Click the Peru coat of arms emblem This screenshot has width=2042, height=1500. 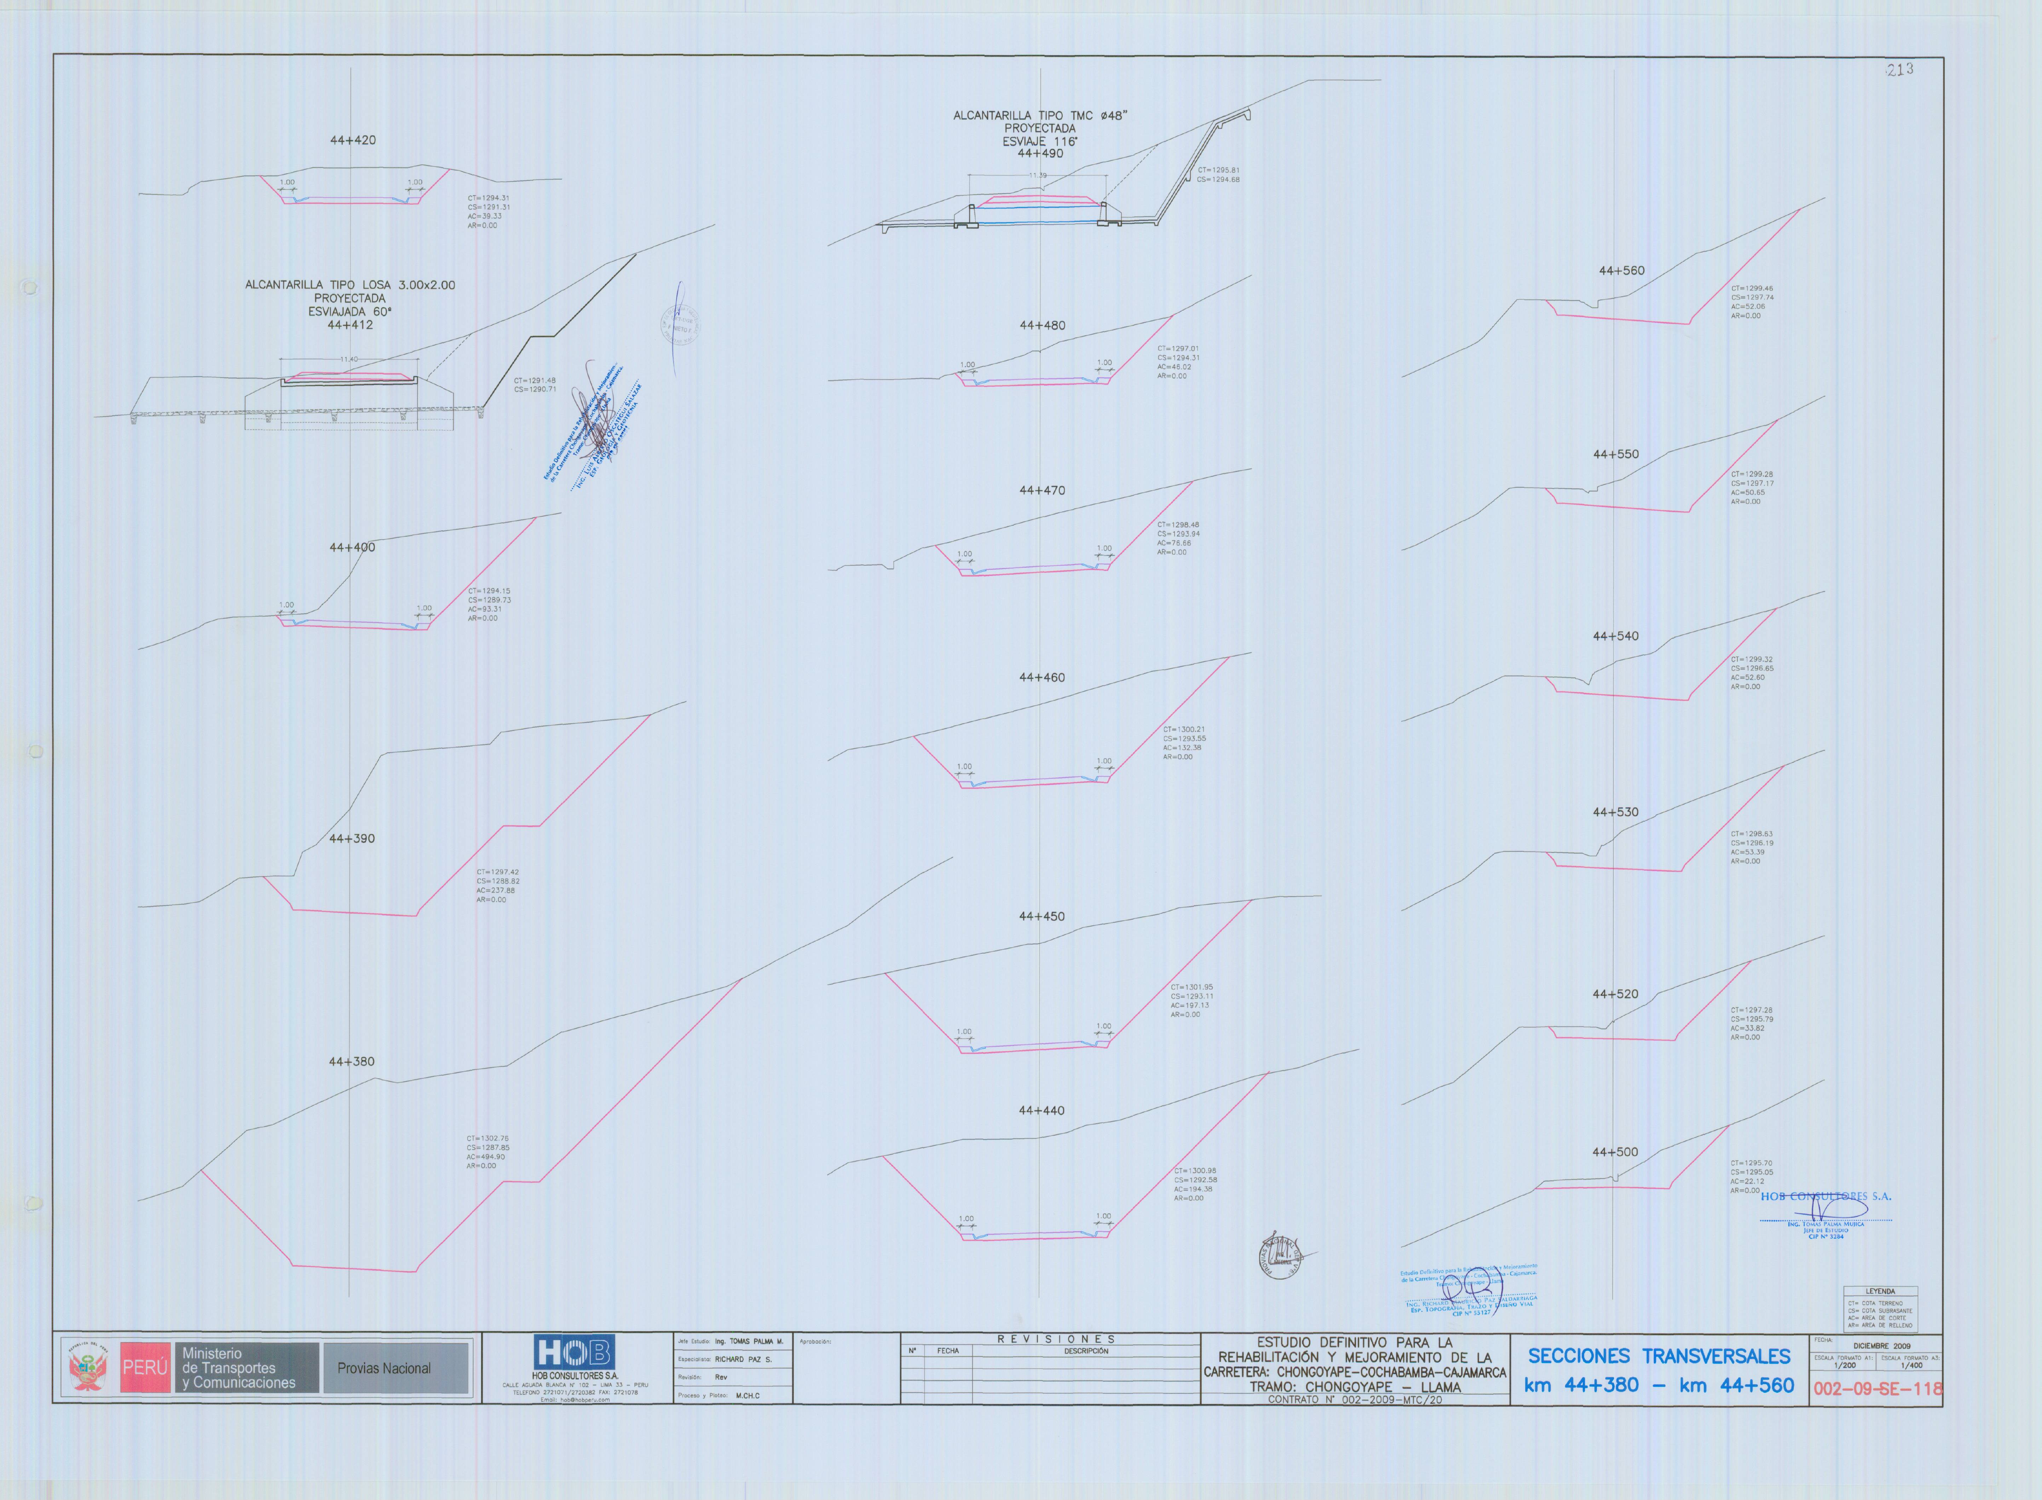[x=88, y=1367]
